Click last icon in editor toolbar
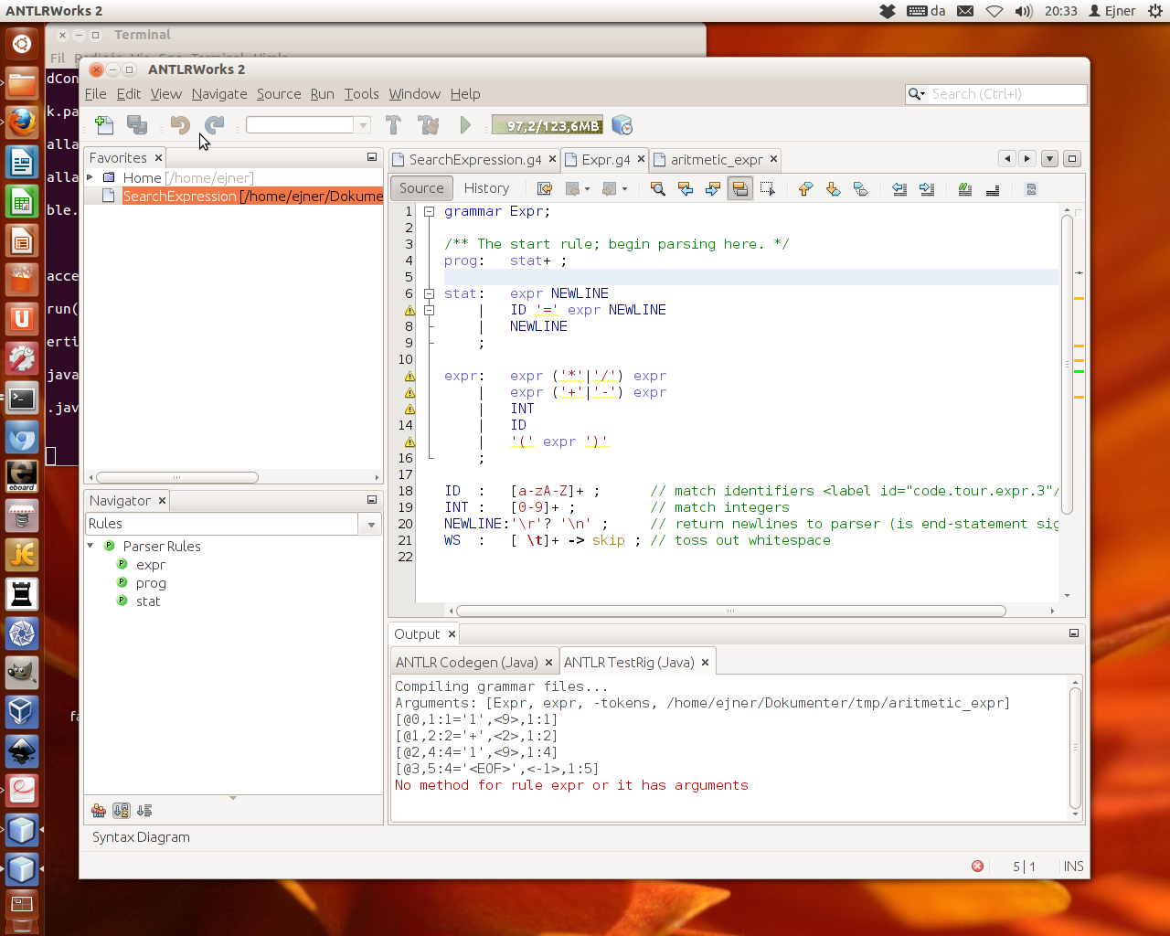The image size is (1170, 936). (x=1031, y=189)
